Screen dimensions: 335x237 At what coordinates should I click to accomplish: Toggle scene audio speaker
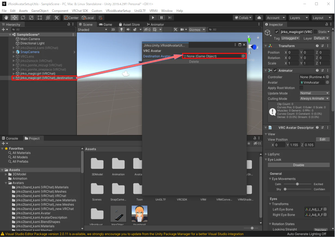[x=128, y=30]
